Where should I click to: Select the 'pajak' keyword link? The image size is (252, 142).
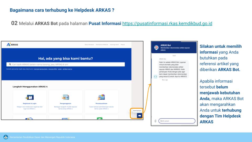(x=60, y=69)
